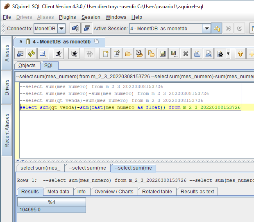
Task: Open the Results sub-tab
Action: [30, 192]
